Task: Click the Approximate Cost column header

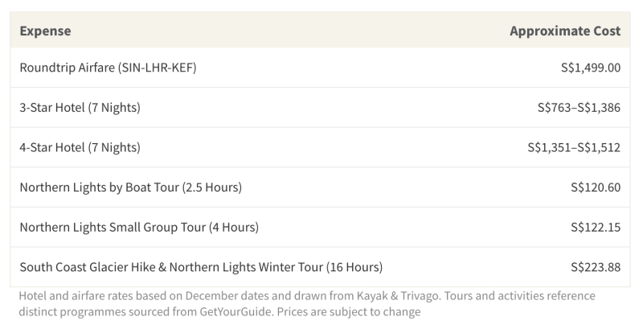Action: [565, 31]
